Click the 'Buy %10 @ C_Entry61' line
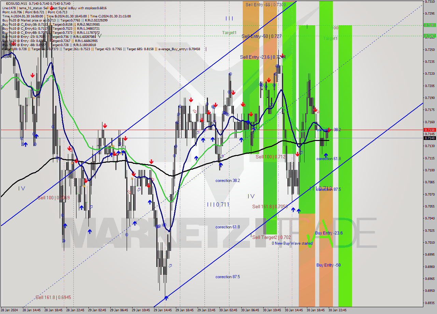Viewport: 437px width, 314px height. pyautogui.click(x=51, y=28)
